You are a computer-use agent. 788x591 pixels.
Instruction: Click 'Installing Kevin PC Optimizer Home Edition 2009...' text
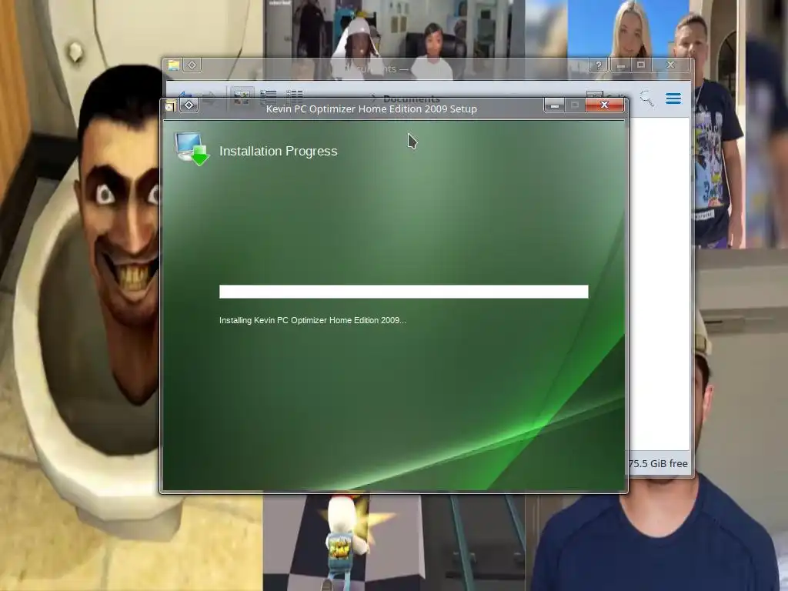pos(312,320)
